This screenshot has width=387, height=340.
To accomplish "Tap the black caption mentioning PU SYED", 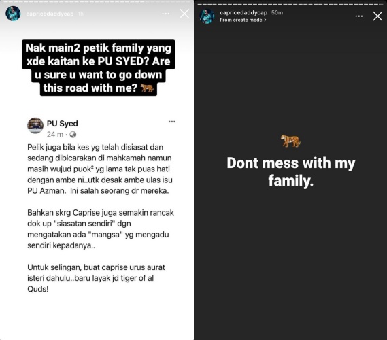I will coord(98,68).
